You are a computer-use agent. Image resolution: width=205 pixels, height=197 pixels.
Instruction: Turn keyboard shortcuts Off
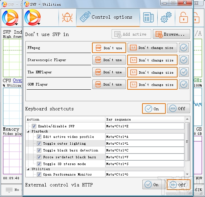[178, 109]
